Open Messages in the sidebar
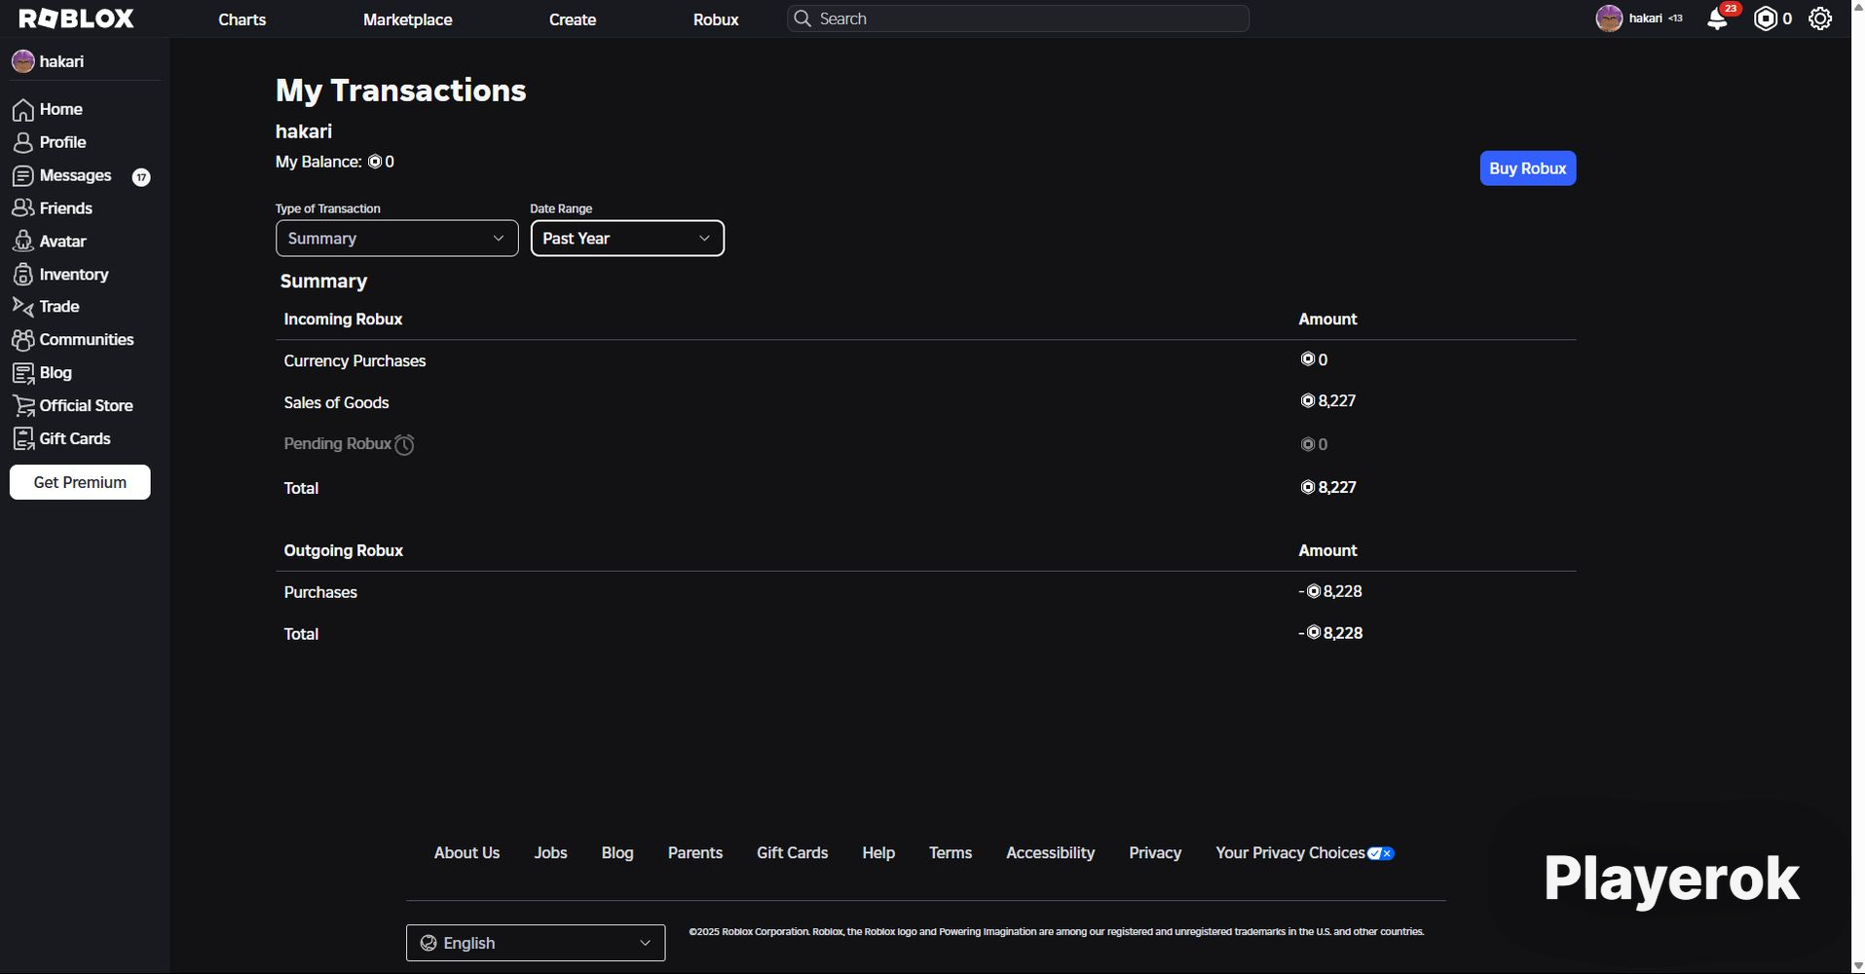Image resolution: width=1865 pixels, height=974 pixels. coord(75,175)
